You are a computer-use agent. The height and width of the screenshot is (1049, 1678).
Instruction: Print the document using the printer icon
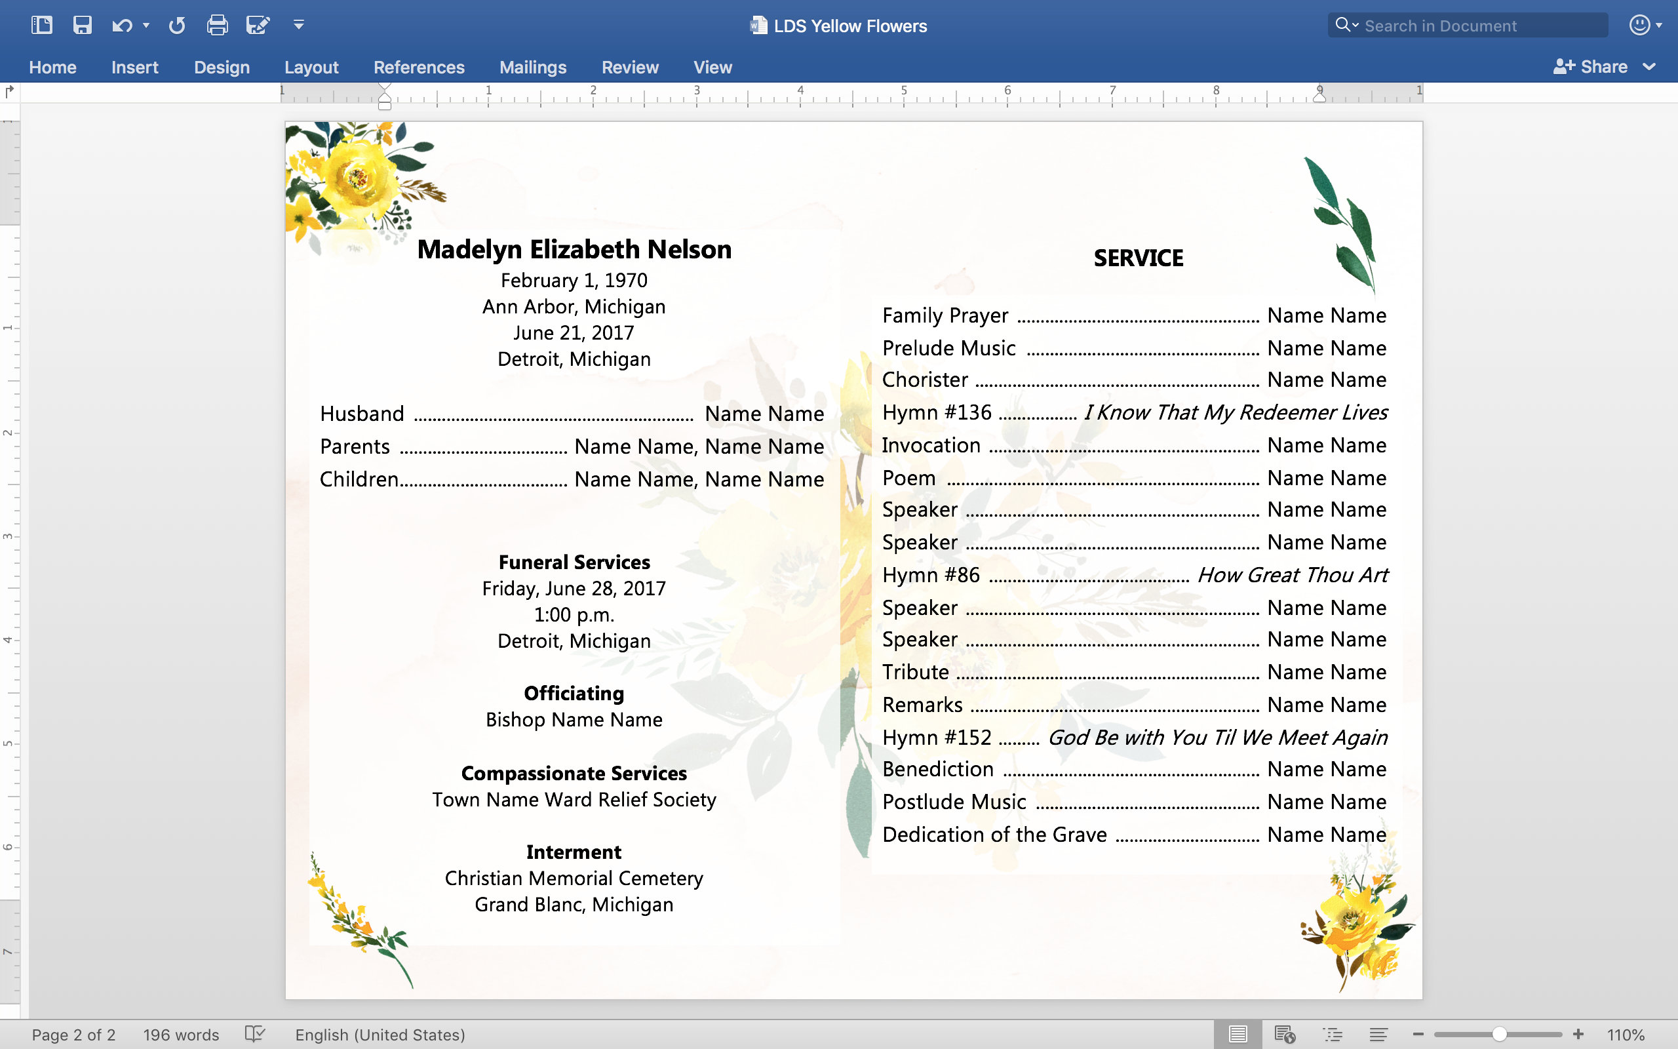pyautogui.click(x=217, y=24)
